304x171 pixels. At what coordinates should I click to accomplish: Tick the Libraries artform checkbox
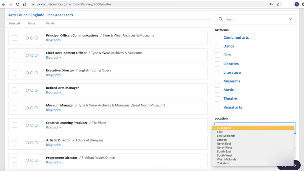click(x=217, y=64)
